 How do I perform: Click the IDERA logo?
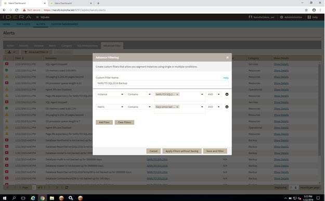point(17,17)
